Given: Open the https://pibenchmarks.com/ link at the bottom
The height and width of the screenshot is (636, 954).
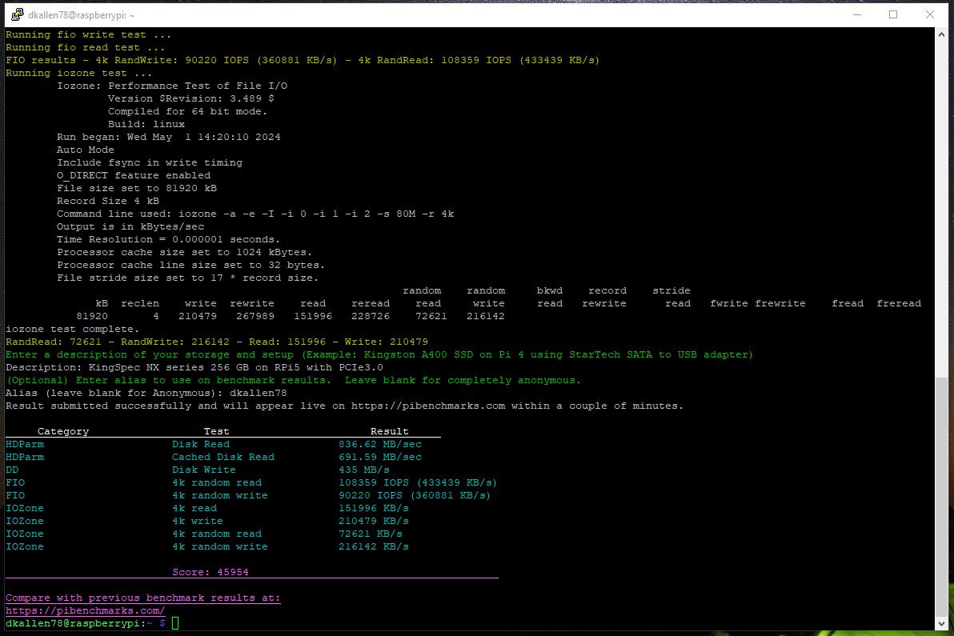Looking at the screenshot, I should coord(86,610).
